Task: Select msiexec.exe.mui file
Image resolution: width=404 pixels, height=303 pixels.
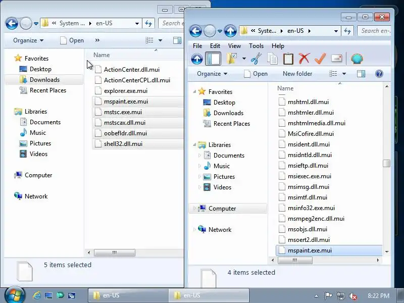Action: [x=310, y=176]
